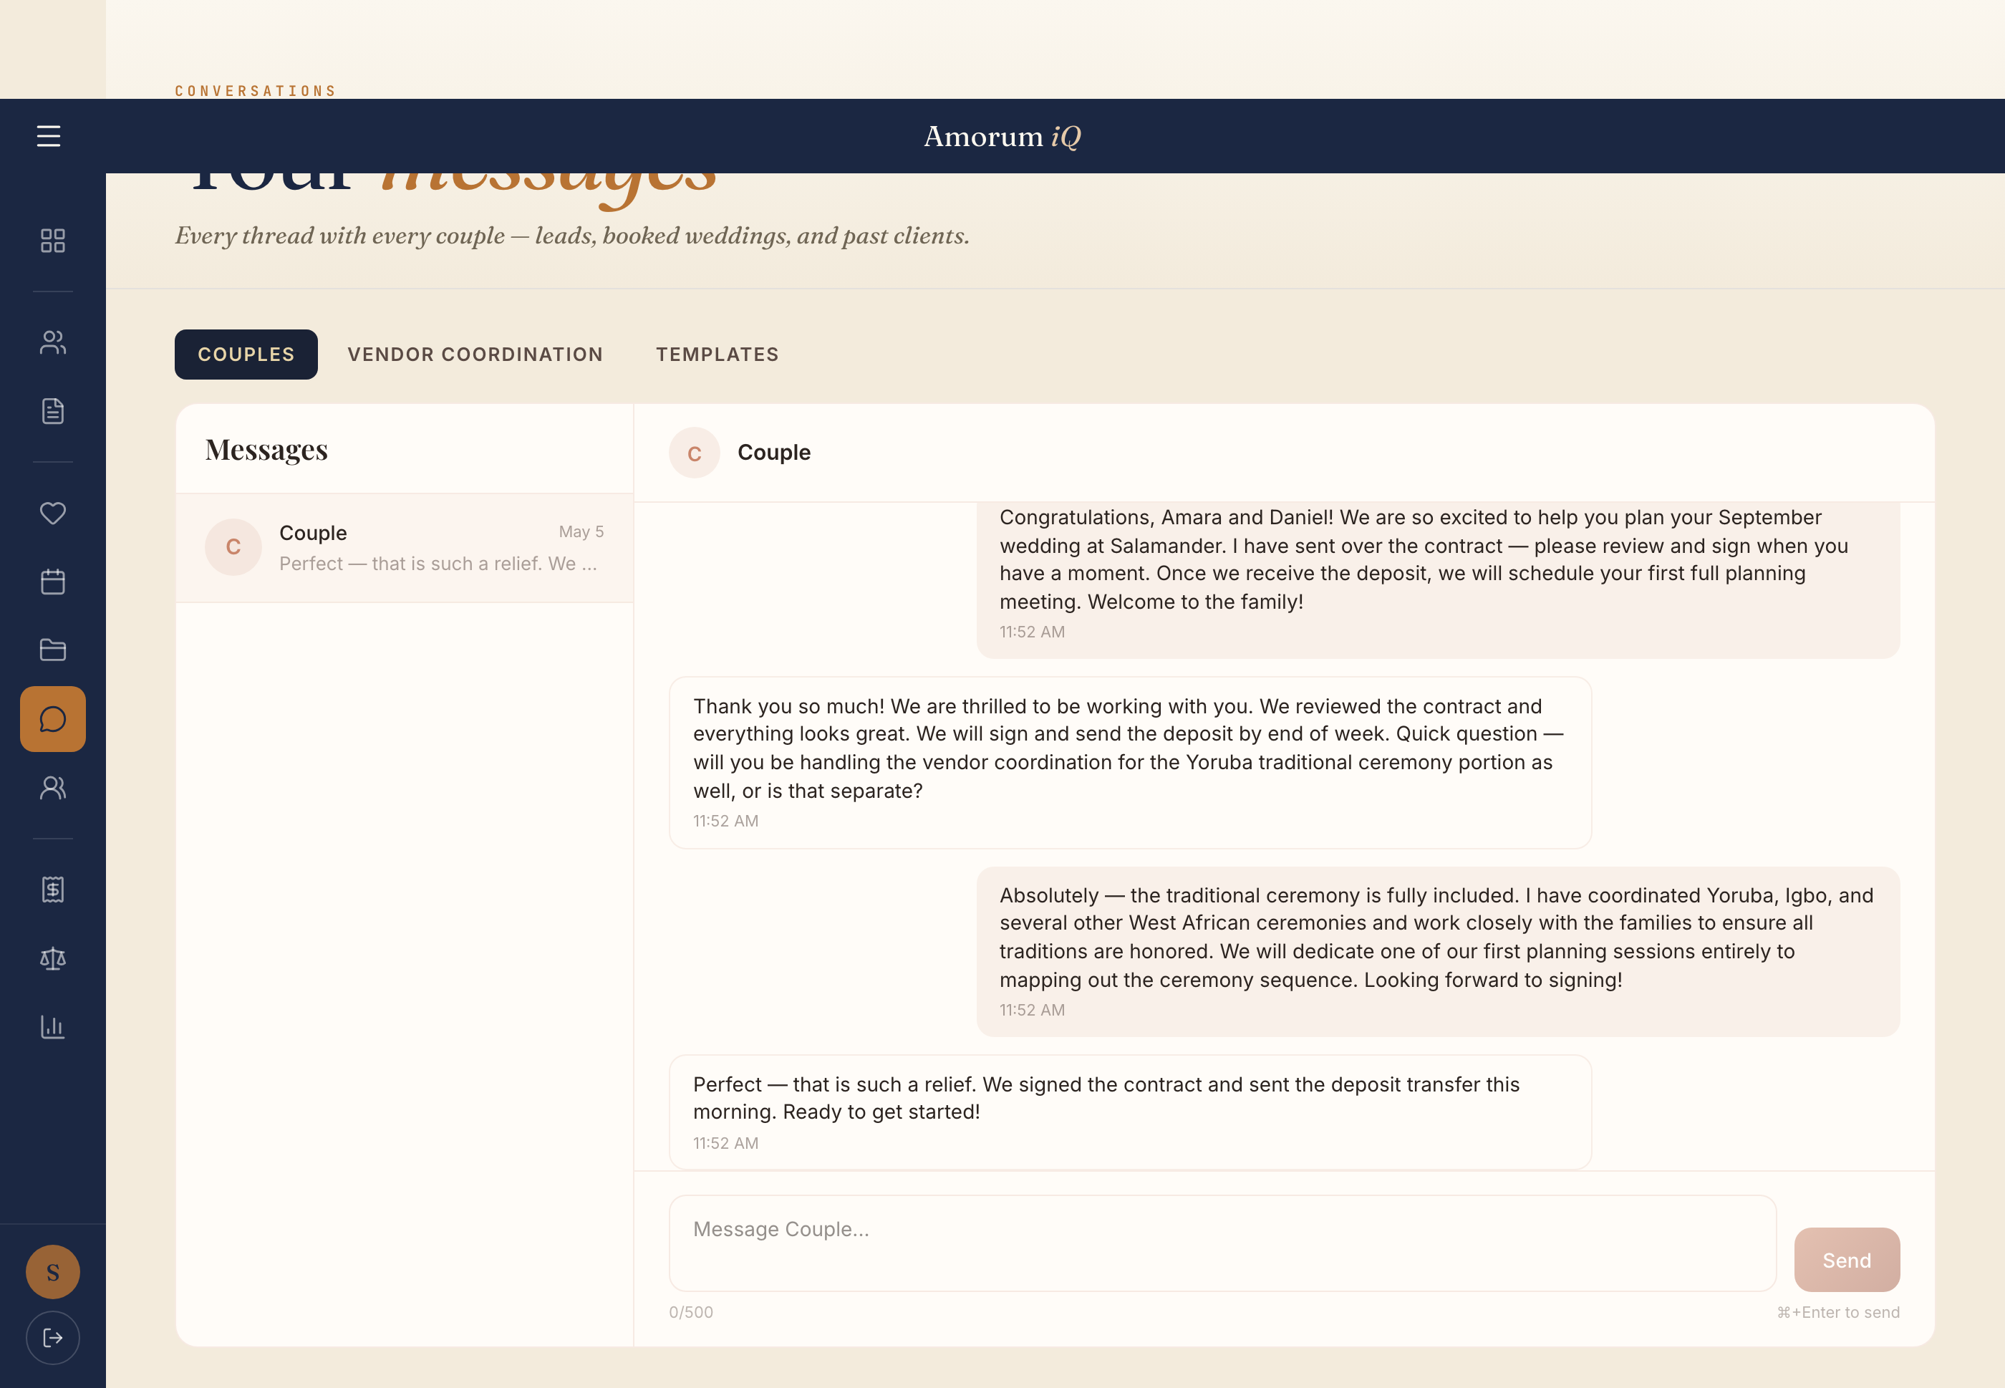Click the Send button

click(1847, 1261)
